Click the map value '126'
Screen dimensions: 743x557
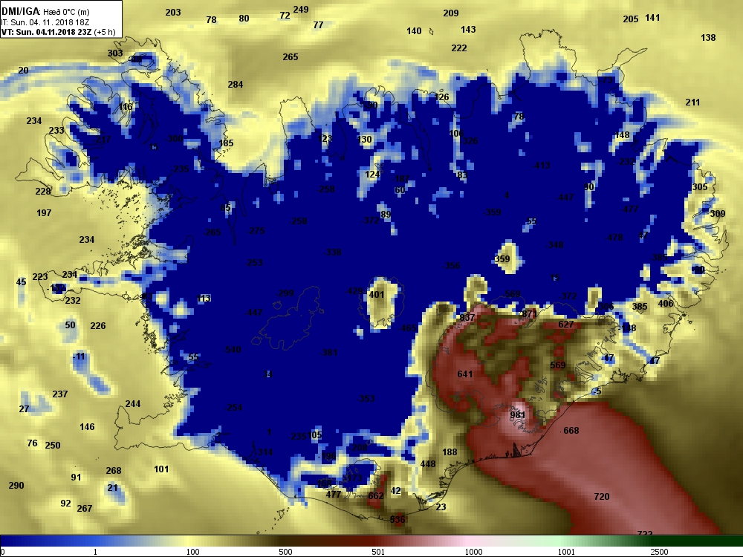[441, 97]
